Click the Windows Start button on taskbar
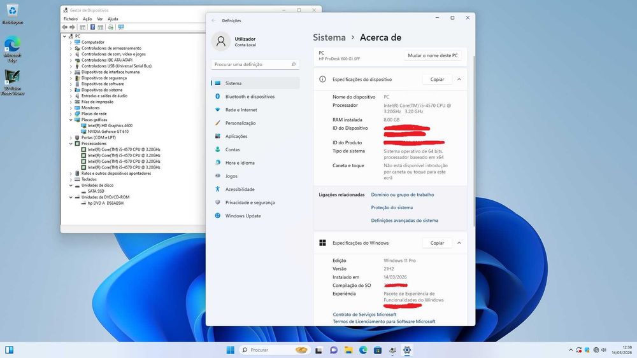 coord(231,350)
